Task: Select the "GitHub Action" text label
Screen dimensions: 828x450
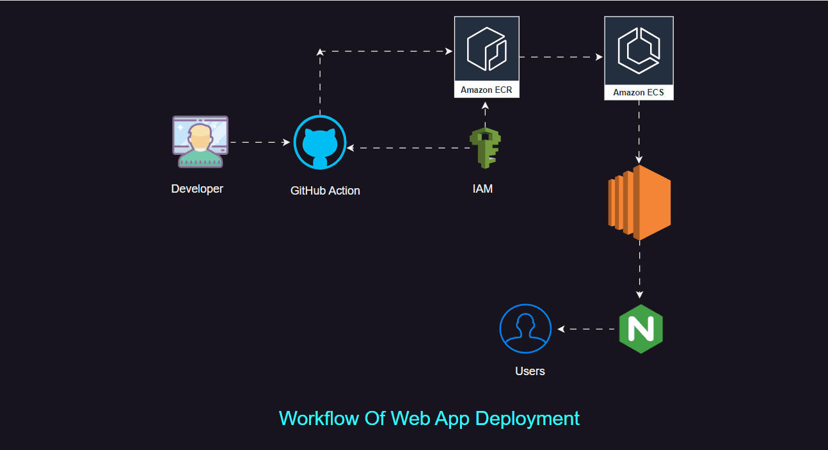Action: [325, 191]
